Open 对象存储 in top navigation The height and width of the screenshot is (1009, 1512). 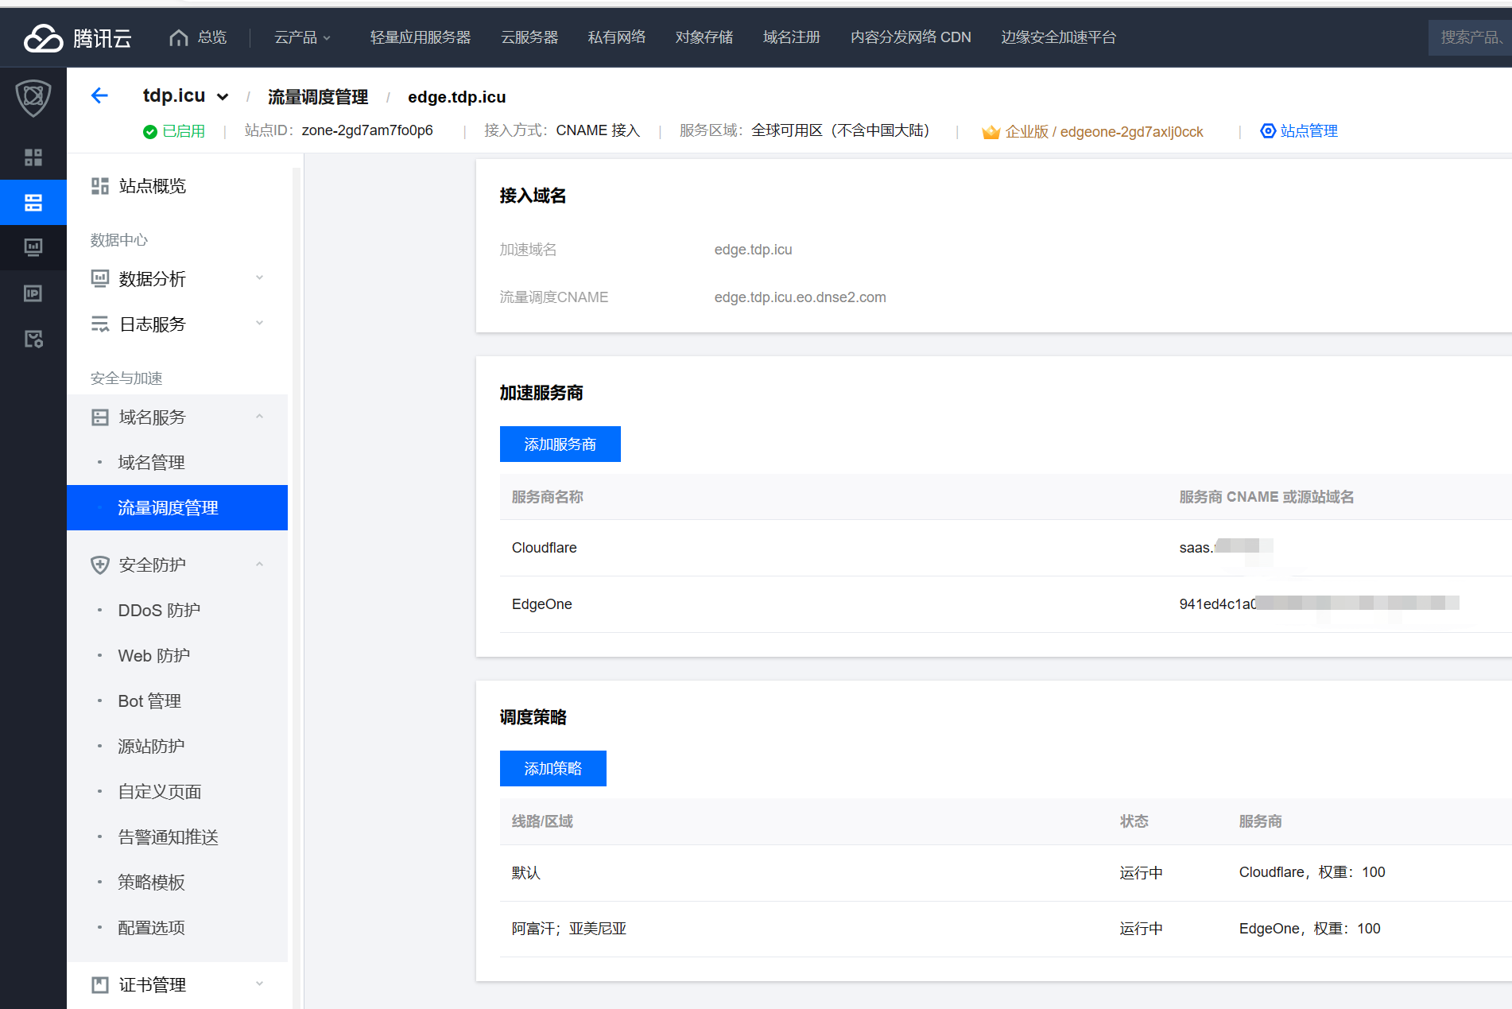pyautogui.click(x=704, y=37)
